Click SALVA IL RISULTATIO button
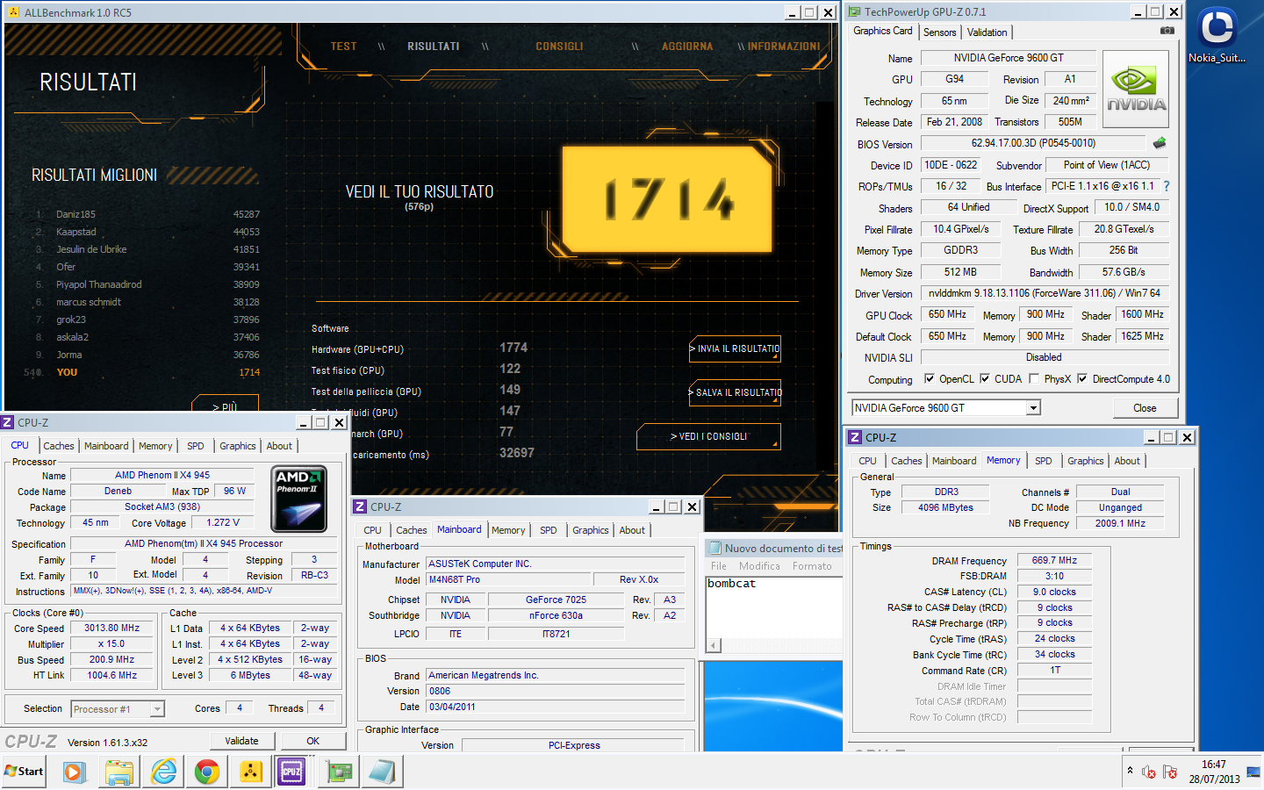1264x790 pixels. coord(736,392)
